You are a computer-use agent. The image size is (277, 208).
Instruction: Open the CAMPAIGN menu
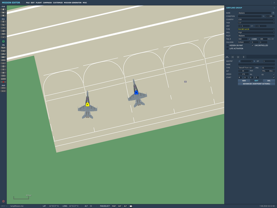[47, 3]
